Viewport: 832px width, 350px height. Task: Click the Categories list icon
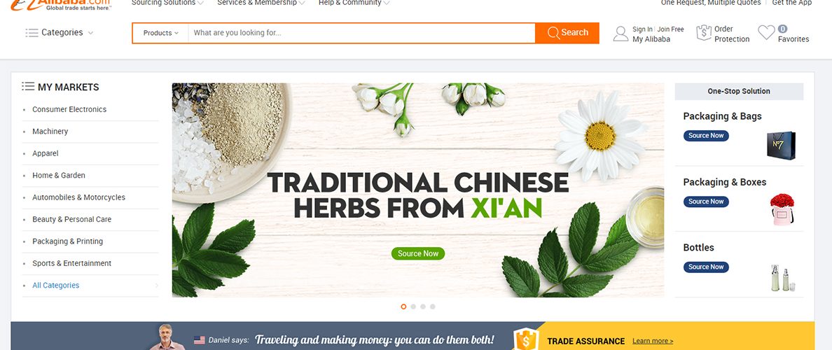coord(32,33)
